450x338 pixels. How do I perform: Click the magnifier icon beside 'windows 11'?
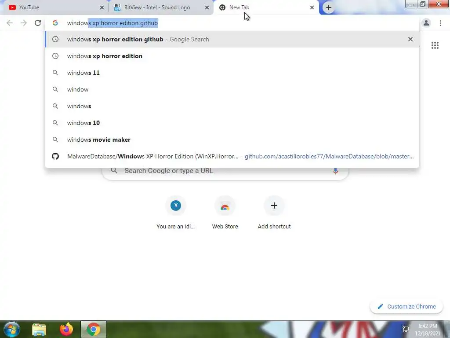55,73
